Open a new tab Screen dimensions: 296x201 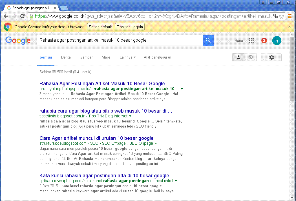pos(64,8)
